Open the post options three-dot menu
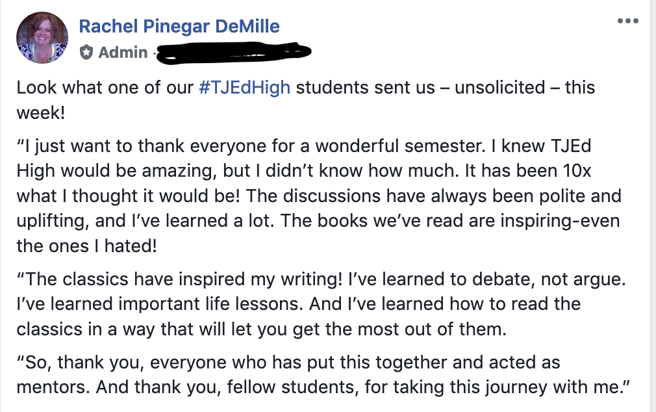The height and width of the screenshot is (412, 656). 628,21
